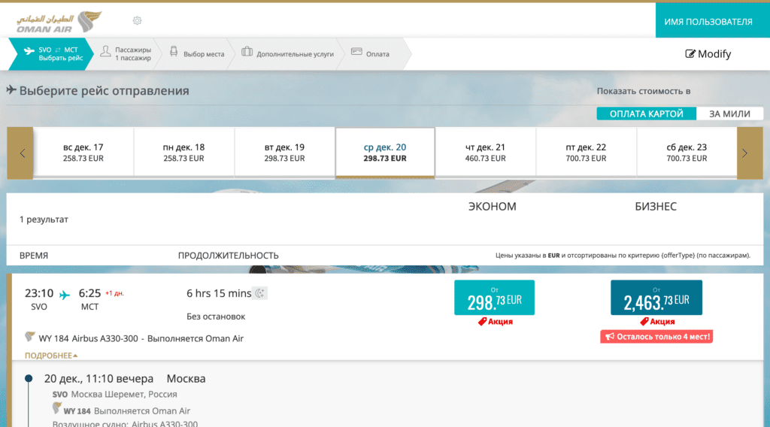The height and width of the screenshot is (427, 770).
Task: Click the 6 hrs 15 mins duration
Action: 219,293
